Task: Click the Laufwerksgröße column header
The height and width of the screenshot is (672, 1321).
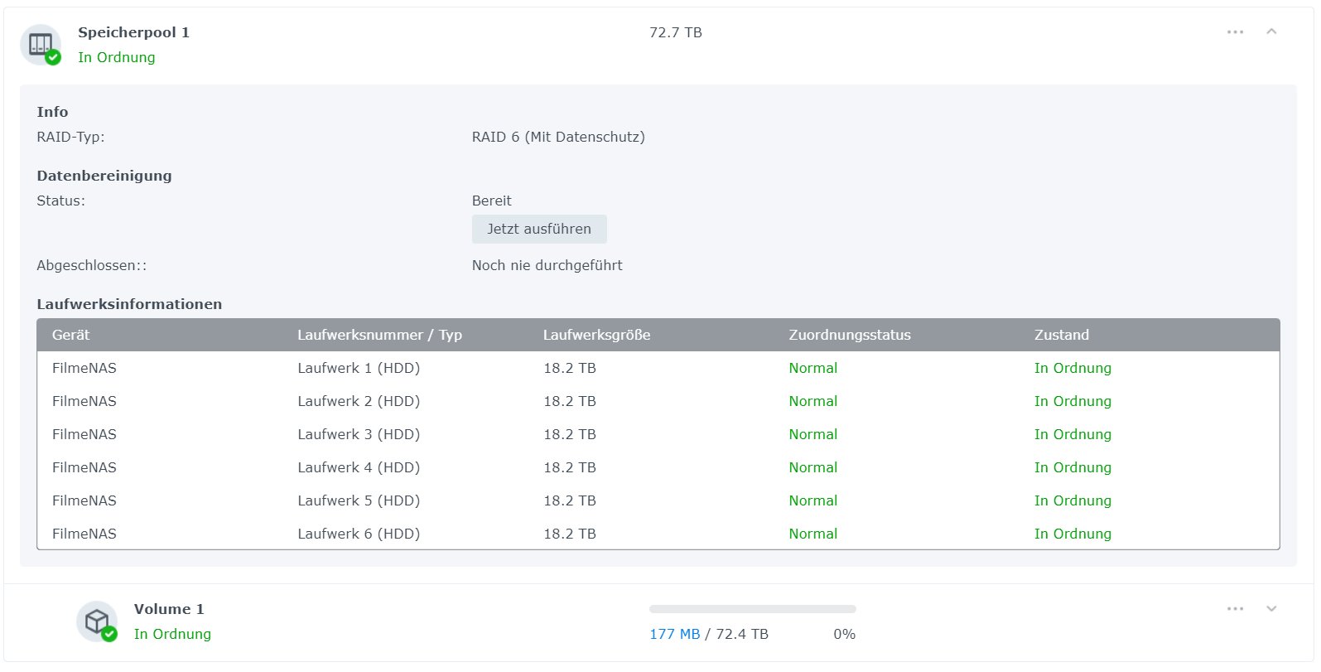Action: pos(596,335)
